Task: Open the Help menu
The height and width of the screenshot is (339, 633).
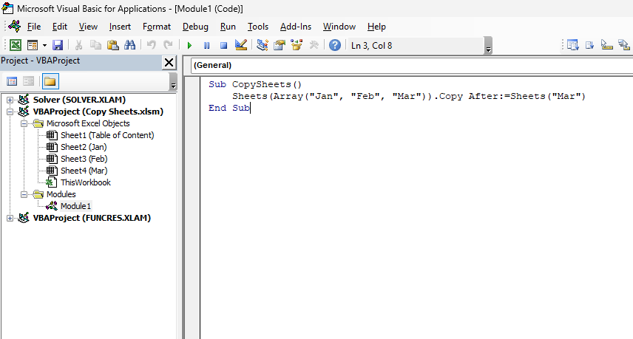Action: coord(376,27)
